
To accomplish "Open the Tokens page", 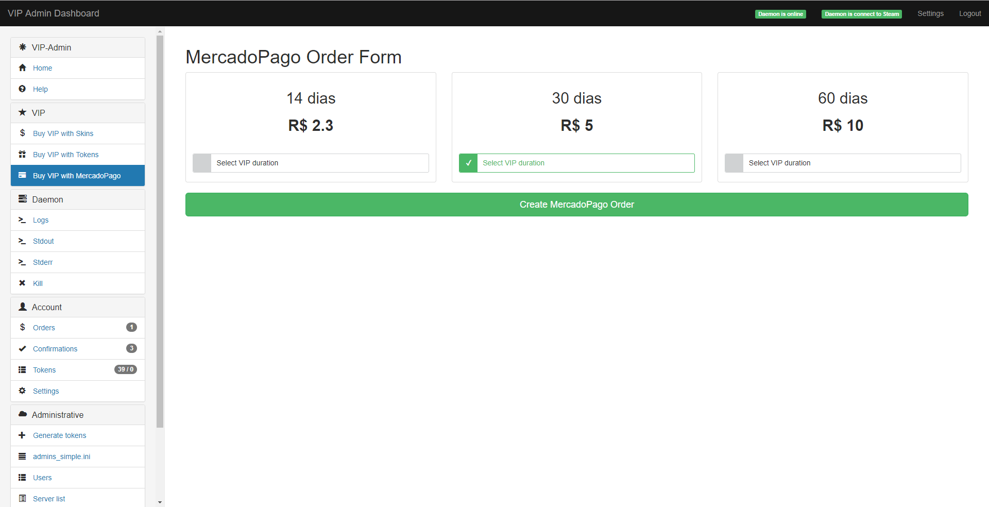I will pos(78,370).
